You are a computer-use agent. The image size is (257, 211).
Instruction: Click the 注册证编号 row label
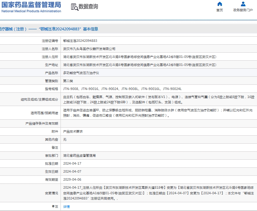50,41
